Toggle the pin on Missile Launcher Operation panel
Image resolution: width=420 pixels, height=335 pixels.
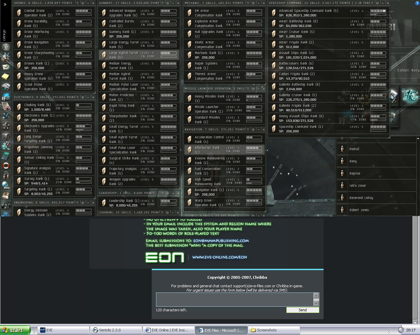248,89
